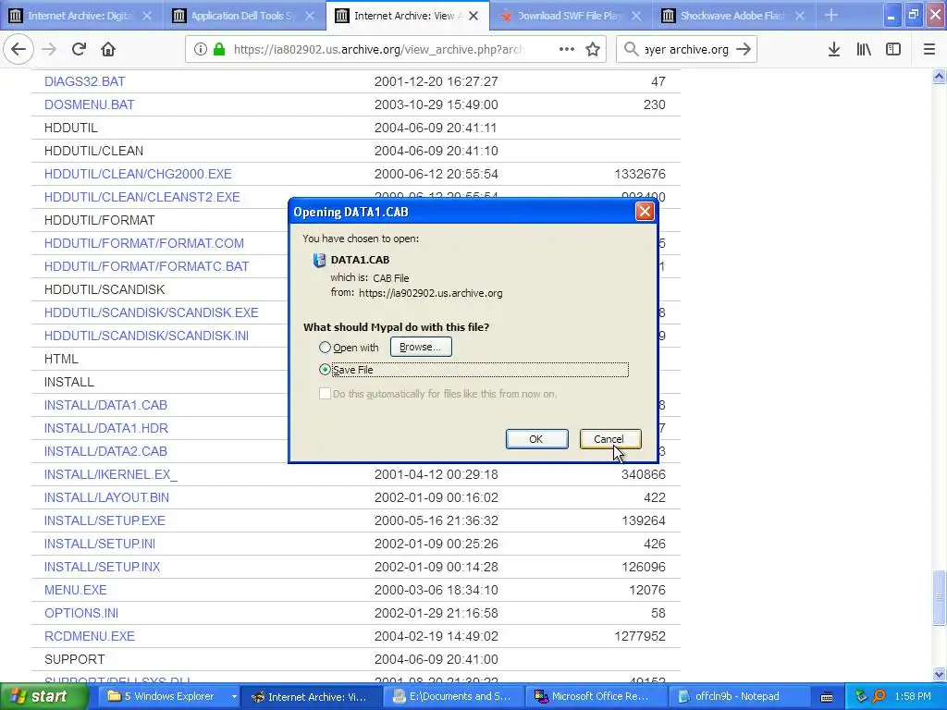
Task: Close the Shockwave Adobe Flash tab
Action: 800,16
